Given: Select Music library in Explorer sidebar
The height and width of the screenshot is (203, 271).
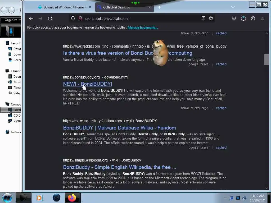Looking at the screenshot, I should coord(15,82).
